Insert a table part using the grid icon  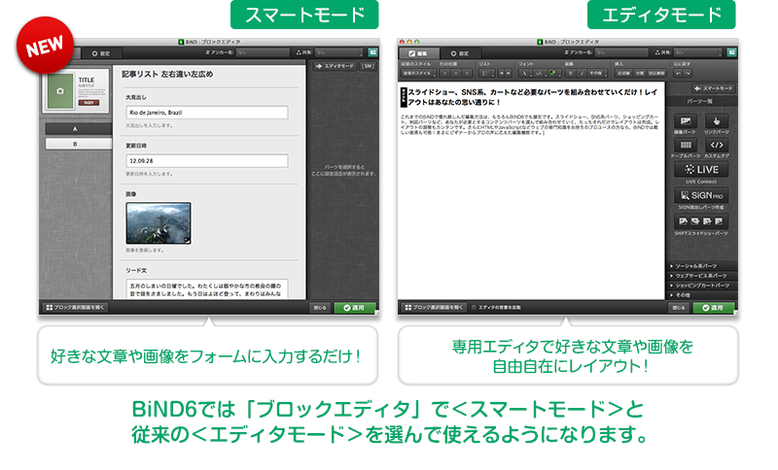pyautogui.click(x=686, y=145)
